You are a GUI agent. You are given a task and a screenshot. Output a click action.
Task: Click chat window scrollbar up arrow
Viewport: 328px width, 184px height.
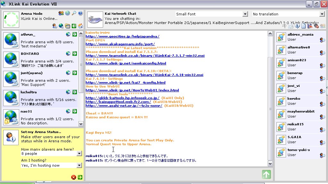click(x=270, y=33)
